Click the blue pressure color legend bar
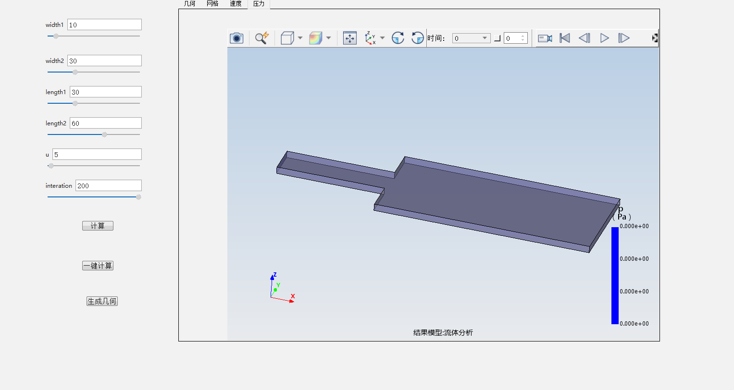This screenshot has width=734, height=390. pyautogui.click(x=615, y=276)
